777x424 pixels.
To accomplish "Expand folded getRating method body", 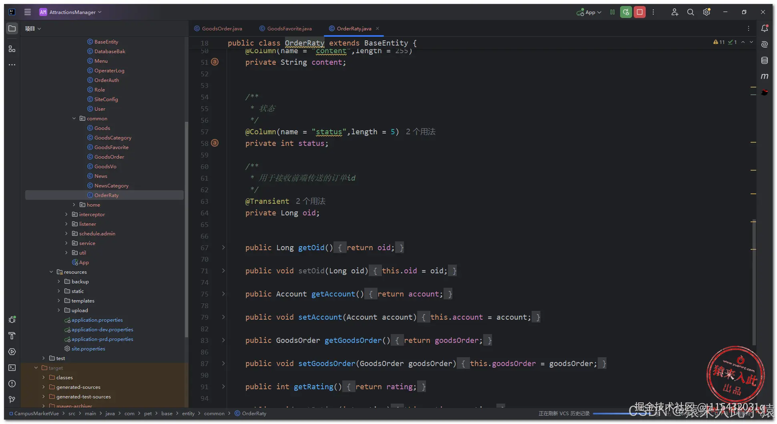I will (223, 387).
